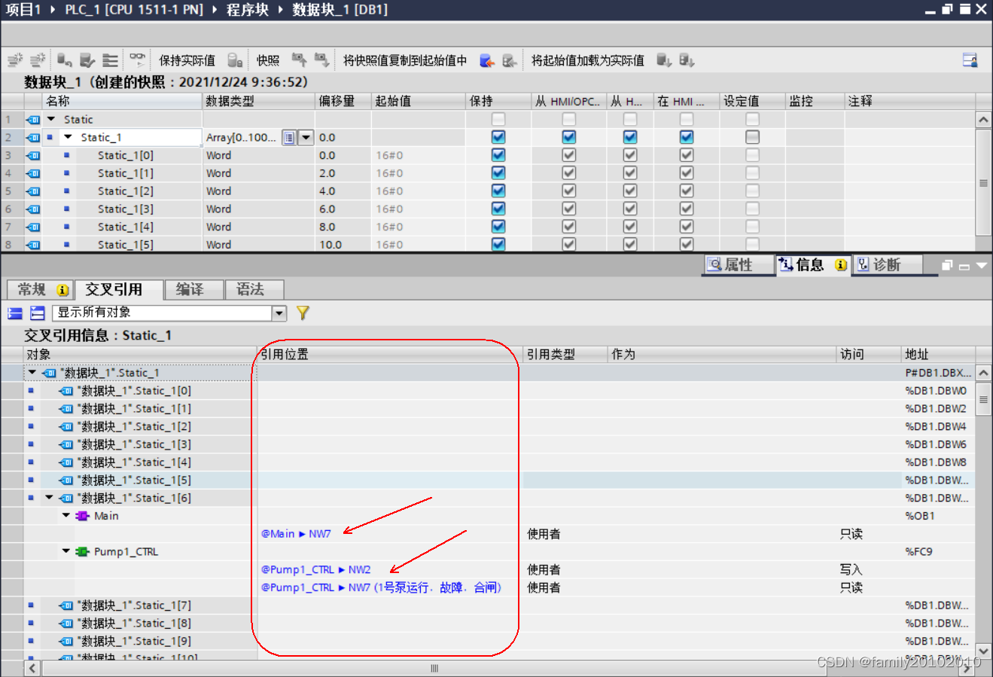Open the 诊断 tab
Viewport: 993px width, 677px height.
pos(886,264)
